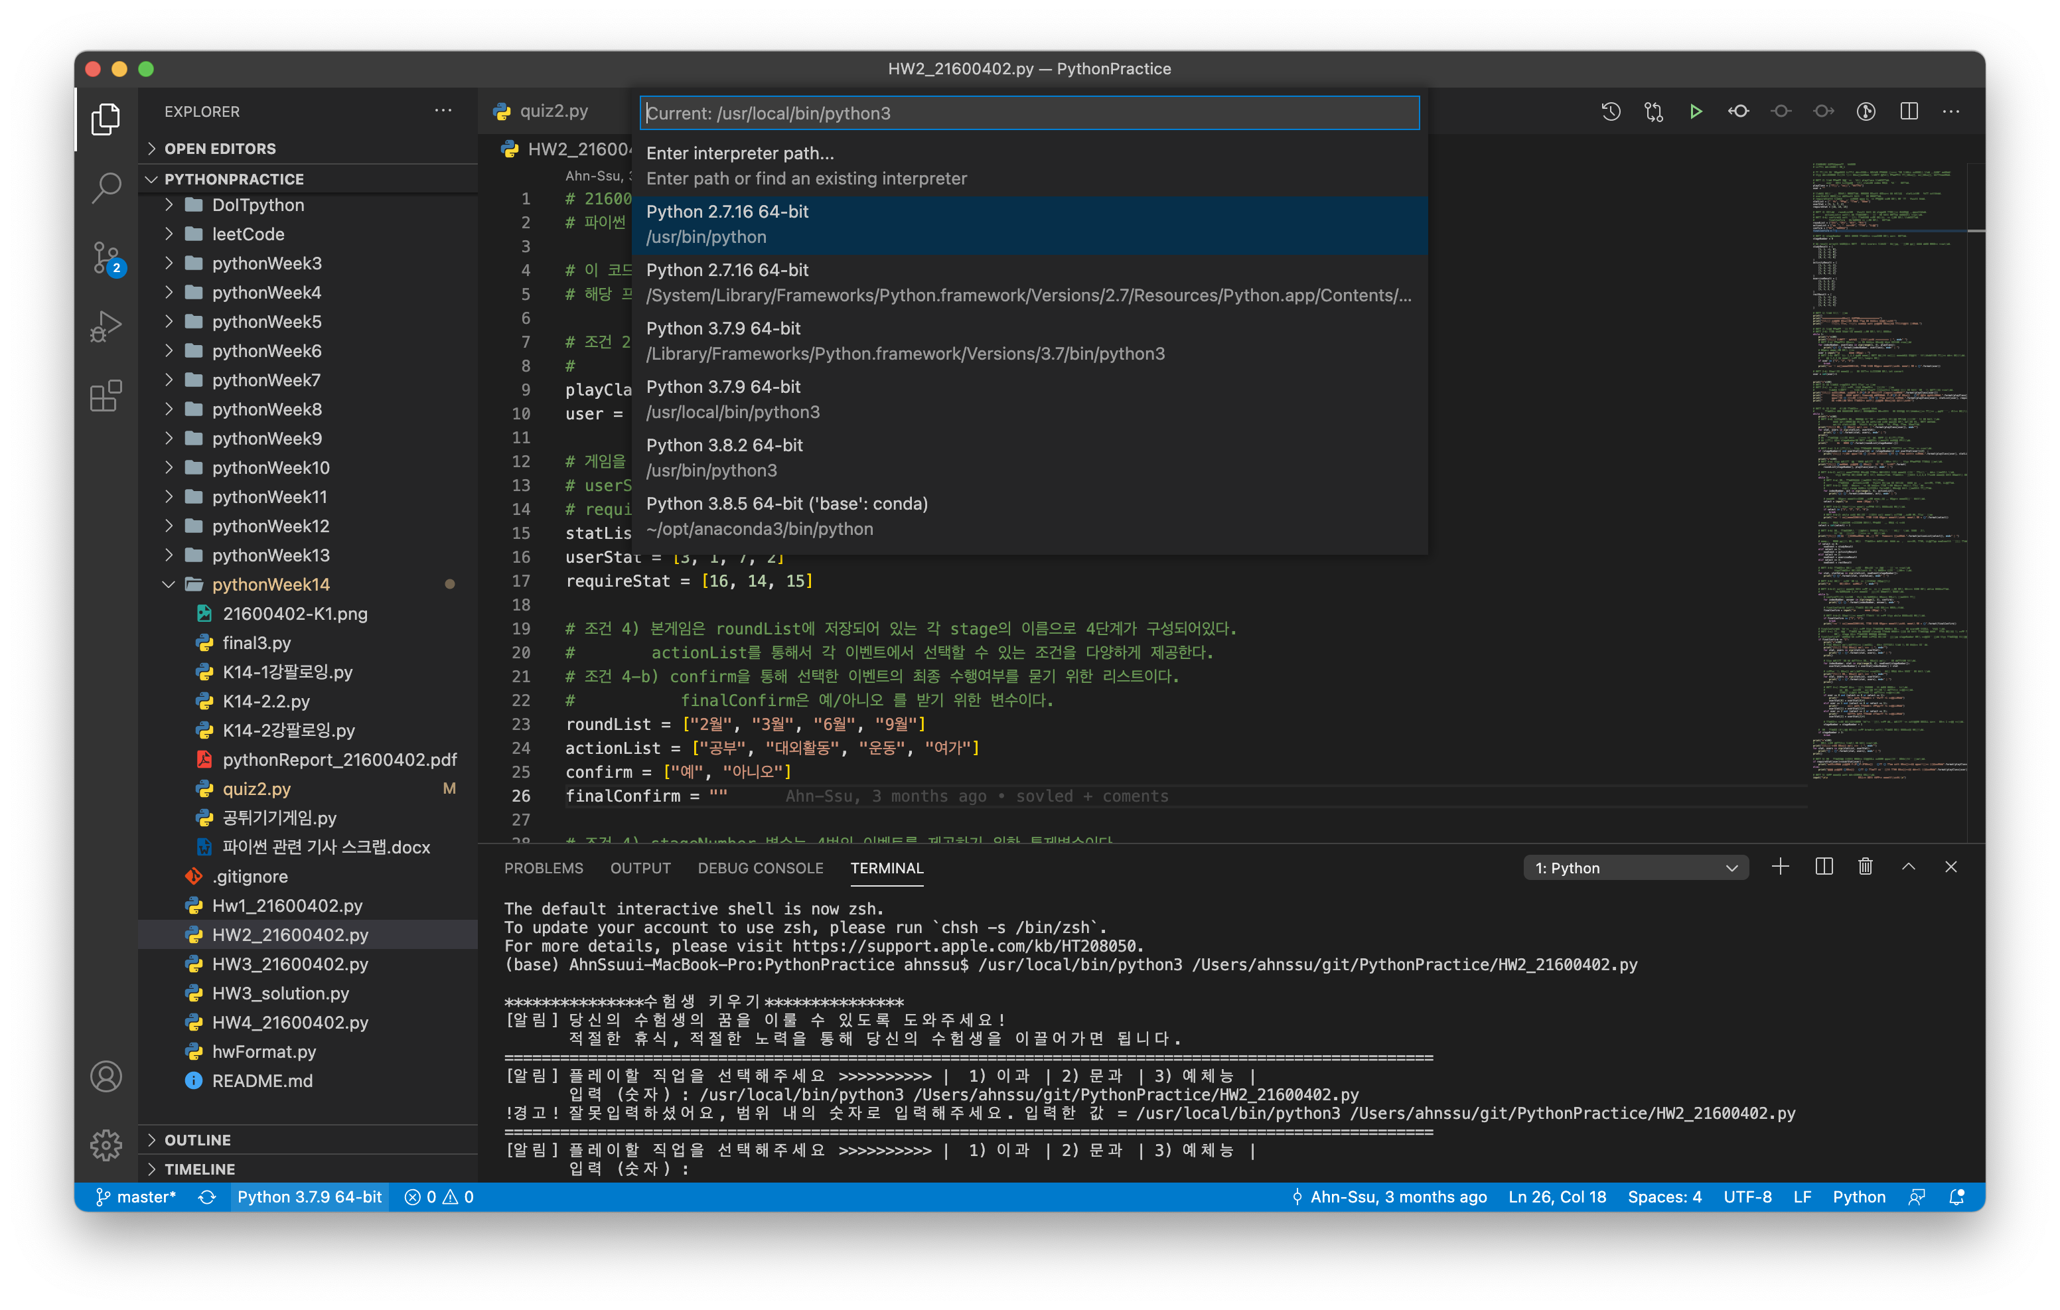Toggle maximized panel size chevron
Screen dimensions: 2060x1310
(x=1908, y=867)
